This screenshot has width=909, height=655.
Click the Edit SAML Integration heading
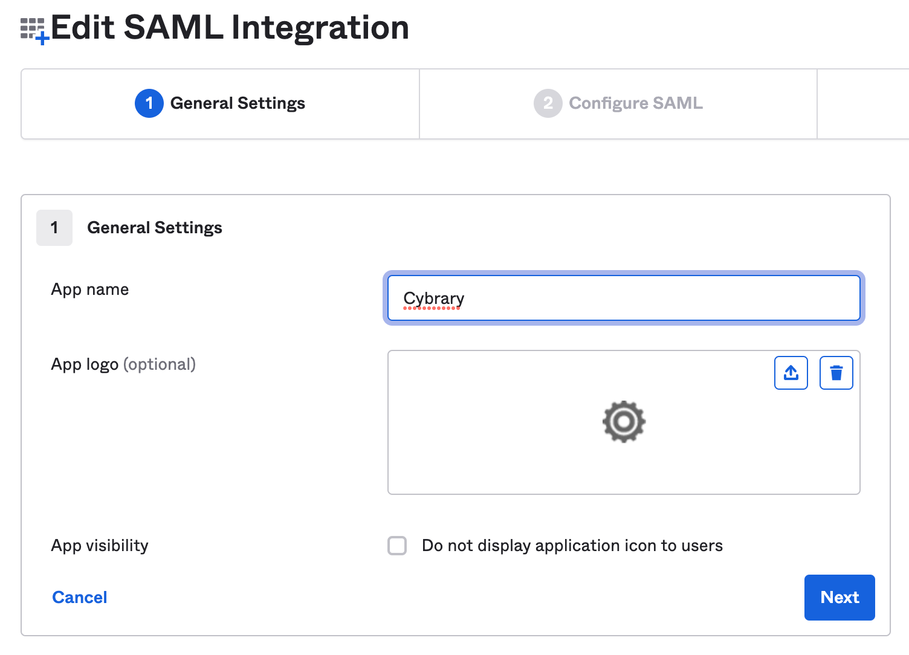coord(230,28)
